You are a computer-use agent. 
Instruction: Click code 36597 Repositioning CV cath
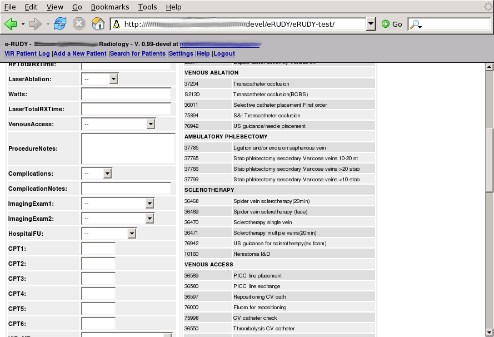pyautogui.click(x=280, y=296)
